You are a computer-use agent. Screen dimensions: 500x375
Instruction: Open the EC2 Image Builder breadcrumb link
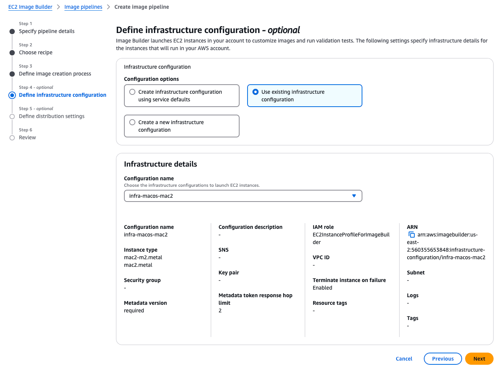[30, 7]
